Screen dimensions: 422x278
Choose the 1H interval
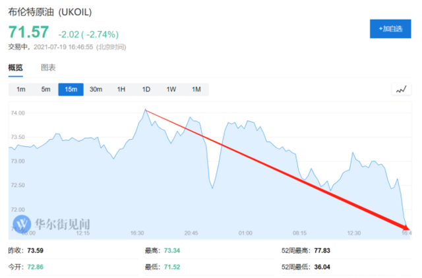(121, 90)
